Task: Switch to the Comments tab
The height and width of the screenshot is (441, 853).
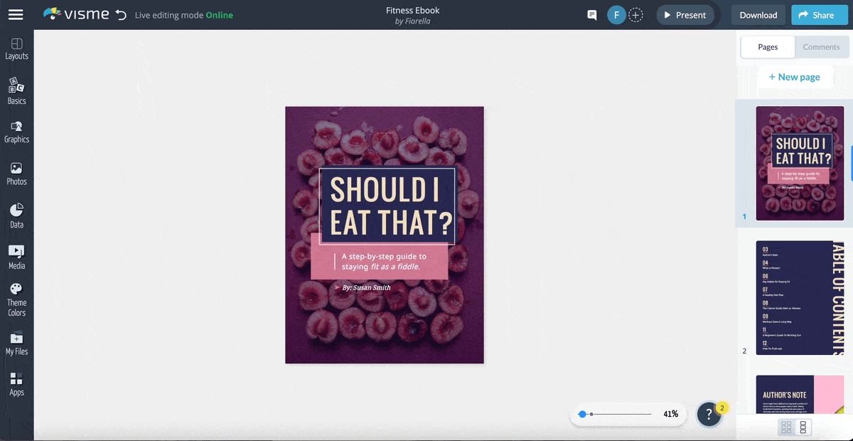Action: click(822, 47)
